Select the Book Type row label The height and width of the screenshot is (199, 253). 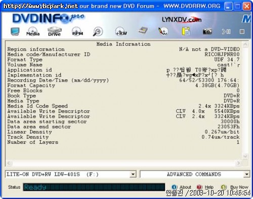22,96
